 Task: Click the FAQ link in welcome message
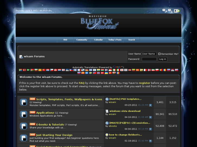82,83
